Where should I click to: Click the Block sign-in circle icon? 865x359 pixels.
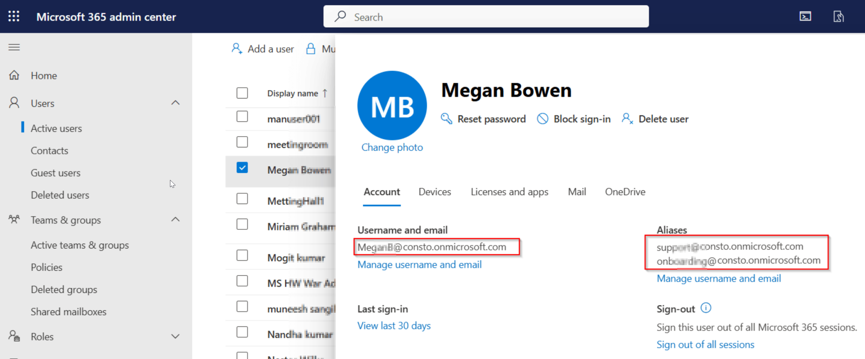[543, 119]
